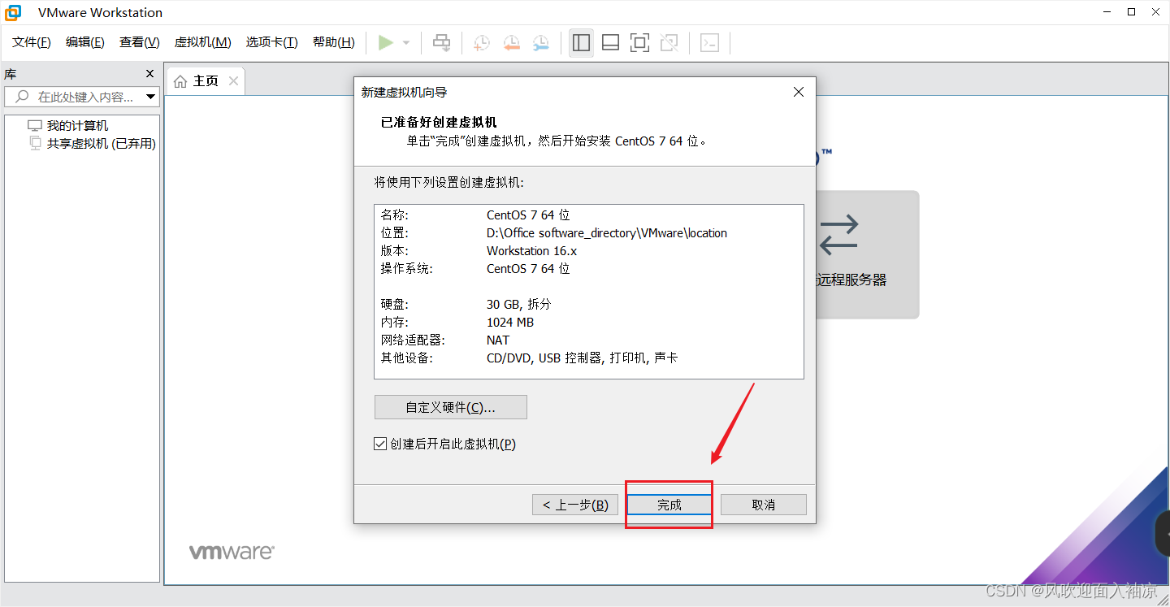Click the revert to snapshot icon
1170x607 pixels.
pos(511,43)
